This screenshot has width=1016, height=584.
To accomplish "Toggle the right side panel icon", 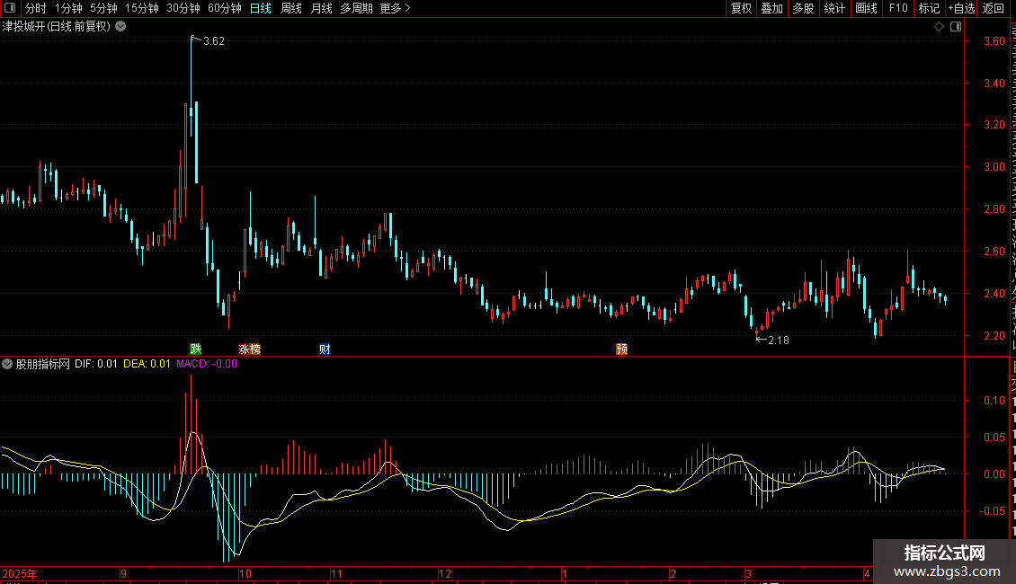I will pyautogui.click(x=956, y=27).
